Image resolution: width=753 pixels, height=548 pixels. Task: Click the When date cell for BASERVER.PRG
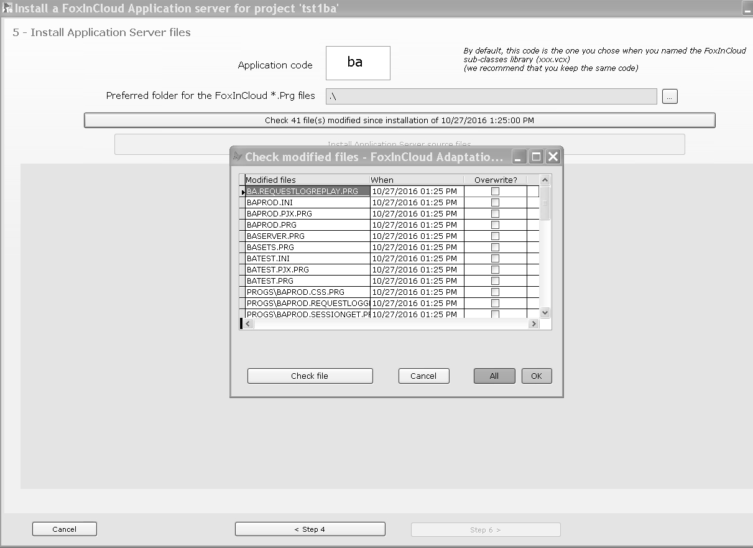[x=417, y=236]
